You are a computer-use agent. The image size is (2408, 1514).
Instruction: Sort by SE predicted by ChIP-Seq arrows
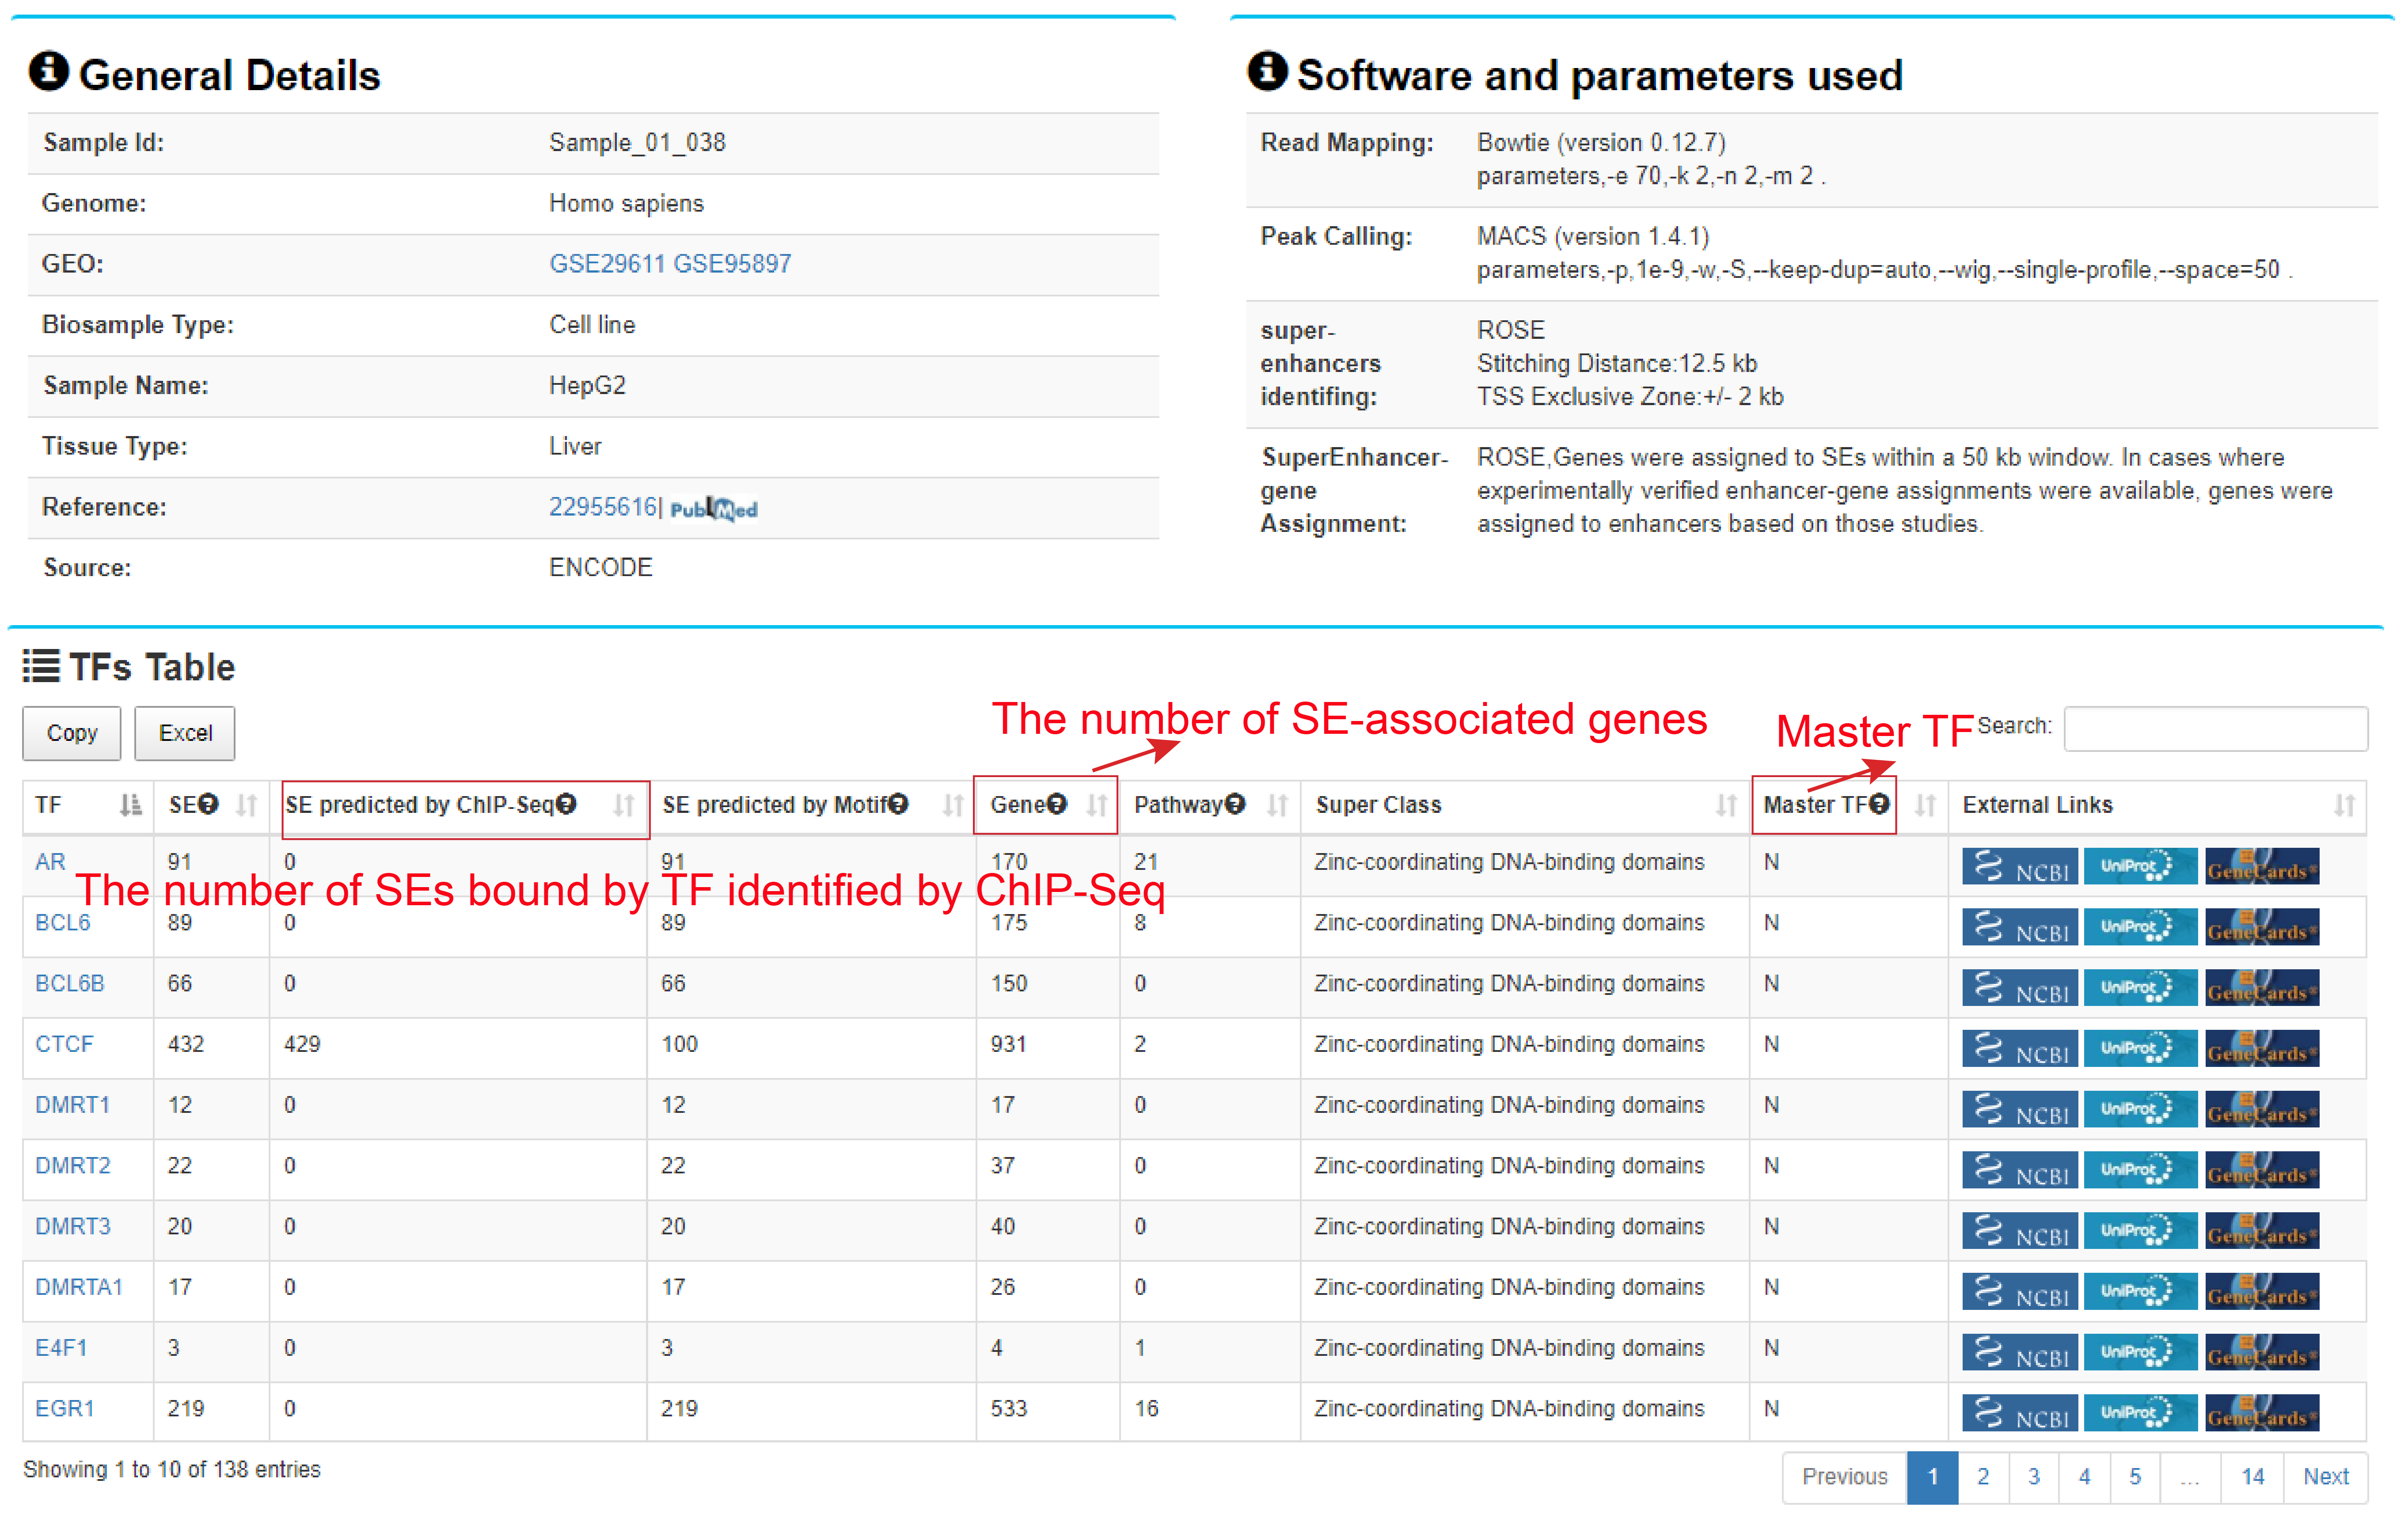tap(624, 805)
